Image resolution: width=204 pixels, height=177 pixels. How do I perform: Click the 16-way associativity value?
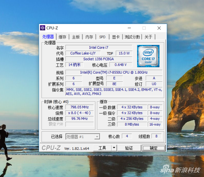(155, 124)
